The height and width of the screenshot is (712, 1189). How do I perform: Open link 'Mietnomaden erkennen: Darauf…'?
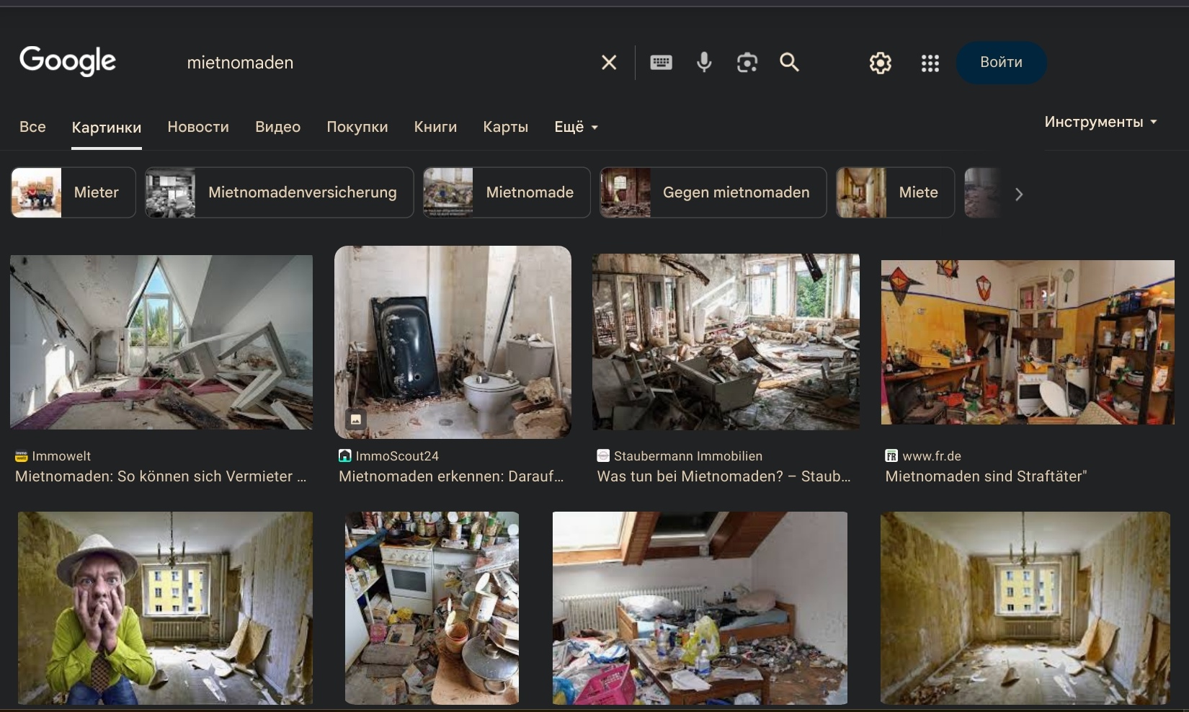(451, 476)
